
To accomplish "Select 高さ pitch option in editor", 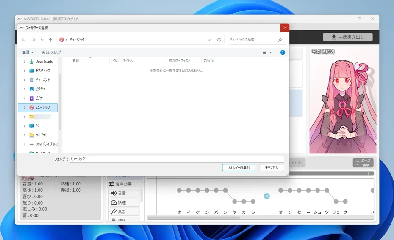I will click(x=125, y=212).
